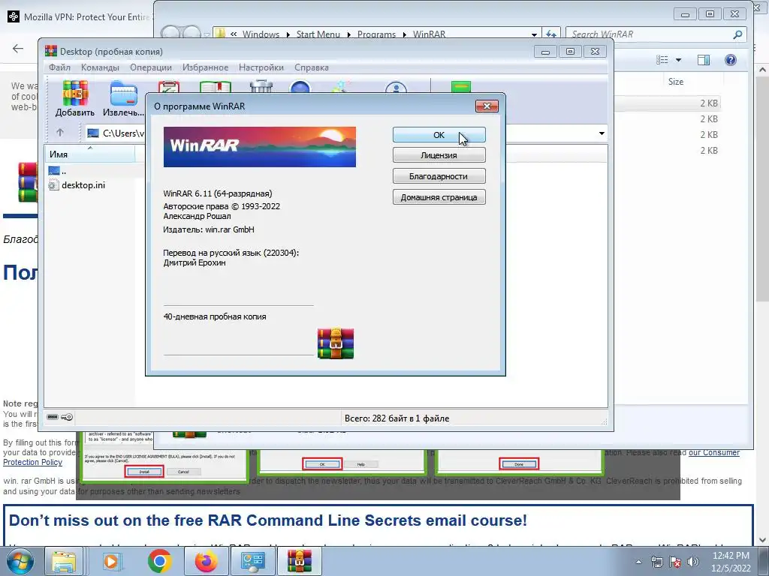
Task: Click the Action Center flag tray icon
Action: tap(675, 562)
